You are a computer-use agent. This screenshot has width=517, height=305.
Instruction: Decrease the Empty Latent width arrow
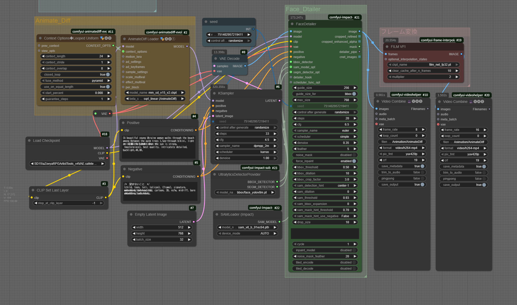point(134,227)
